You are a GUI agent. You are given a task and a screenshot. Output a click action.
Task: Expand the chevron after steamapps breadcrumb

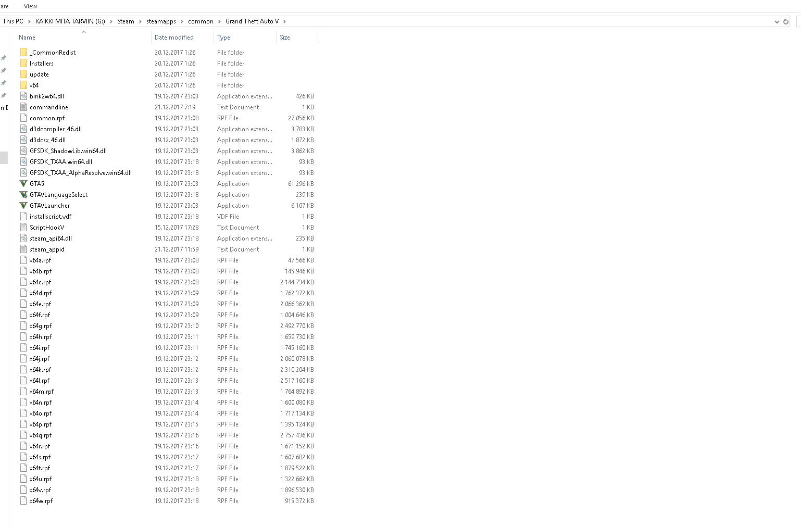coord(182,21)
